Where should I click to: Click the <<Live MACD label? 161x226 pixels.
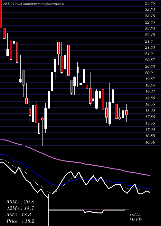[x=136, y=218]
